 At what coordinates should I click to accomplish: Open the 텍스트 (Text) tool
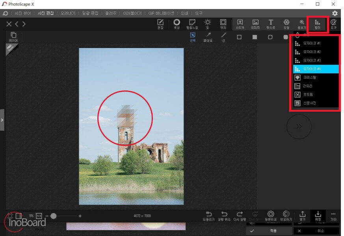(x=271, y=24)
